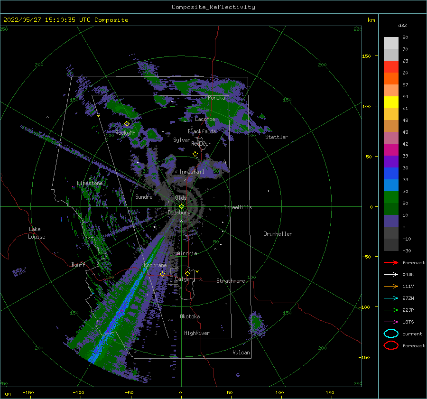
Task: Click the purple 0-10 dBZ swatch
Action: pyautogui.click(x=391, y=221)
